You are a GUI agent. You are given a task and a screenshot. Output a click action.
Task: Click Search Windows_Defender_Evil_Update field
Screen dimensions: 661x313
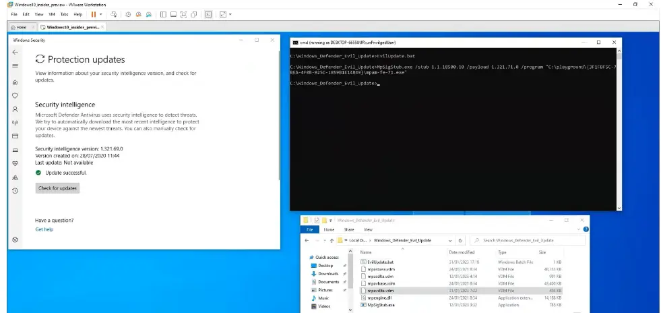pos(528,240)
